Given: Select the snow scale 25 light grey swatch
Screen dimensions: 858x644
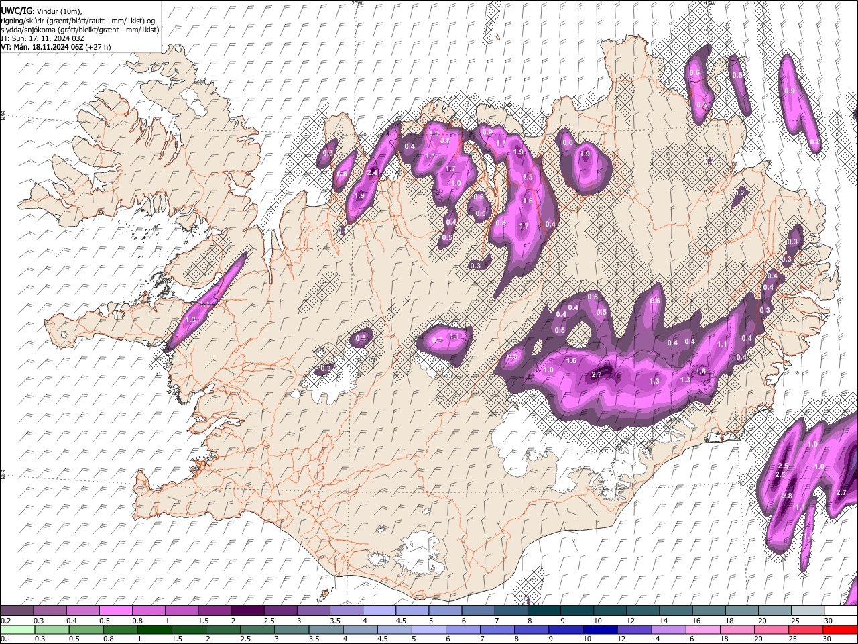Looking at the screenshot, I should coord(807,611).
